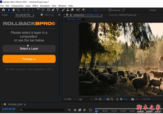The width and height of the screenshot is (163, 114).
Task: Select the Pen tool
Action: point(53,10)
